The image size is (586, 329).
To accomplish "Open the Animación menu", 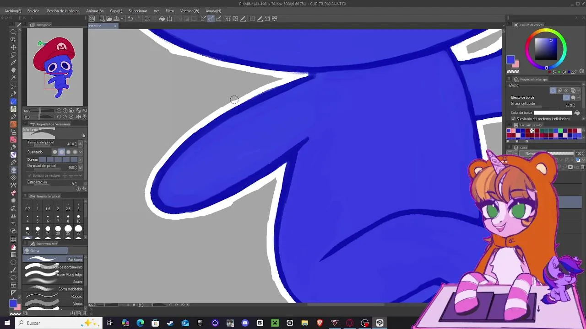I will coord(95,11).
